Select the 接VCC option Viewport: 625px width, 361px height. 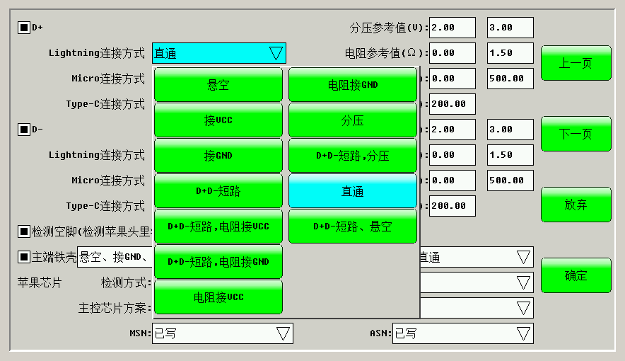pos(218,120)
